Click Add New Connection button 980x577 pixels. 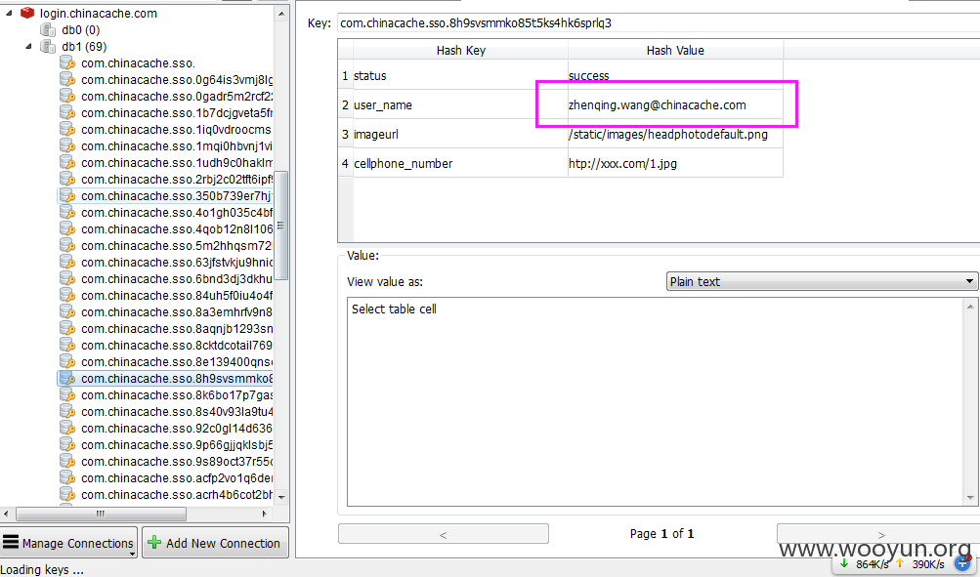(x=215, y=543)
